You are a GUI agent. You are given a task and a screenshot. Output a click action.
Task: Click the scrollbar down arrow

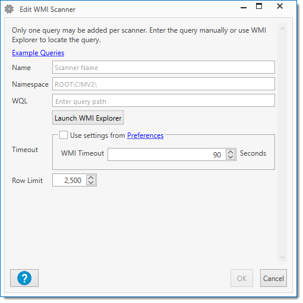tap(282, 257)
